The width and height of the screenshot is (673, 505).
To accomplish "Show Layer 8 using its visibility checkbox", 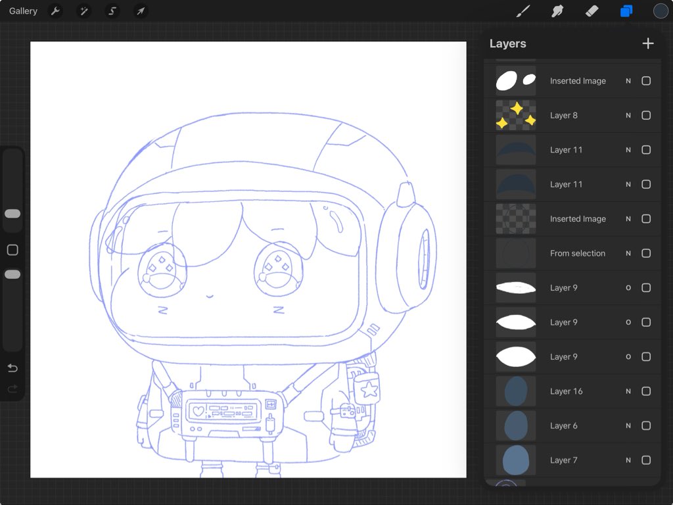I will point(646,116).
